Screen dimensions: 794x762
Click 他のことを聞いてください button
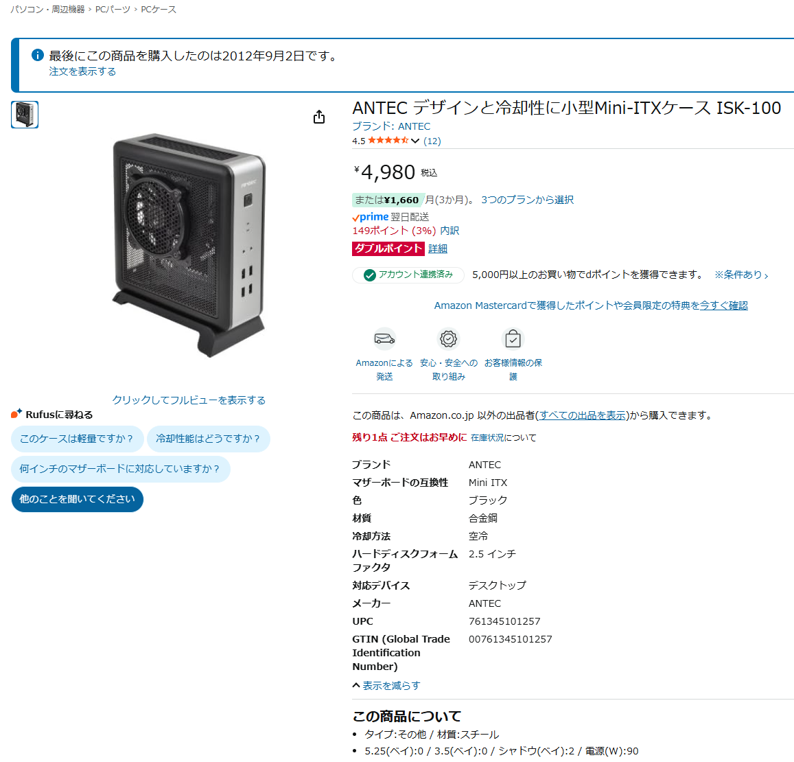click(78, 499)
